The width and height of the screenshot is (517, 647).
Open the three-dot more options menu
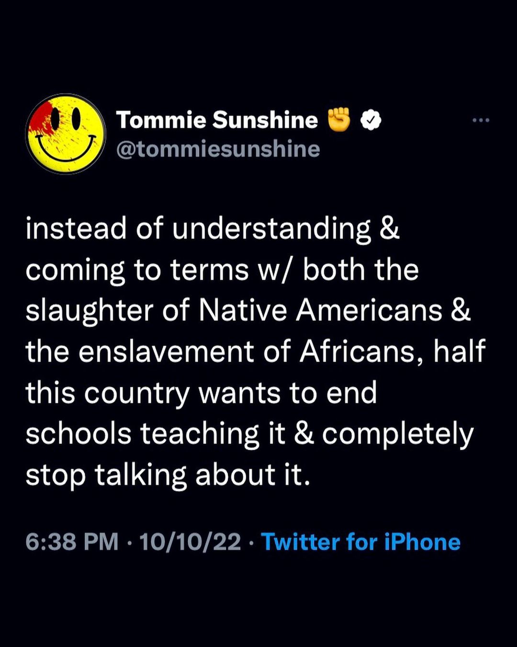pyautogui.click(x=481, y=120)
